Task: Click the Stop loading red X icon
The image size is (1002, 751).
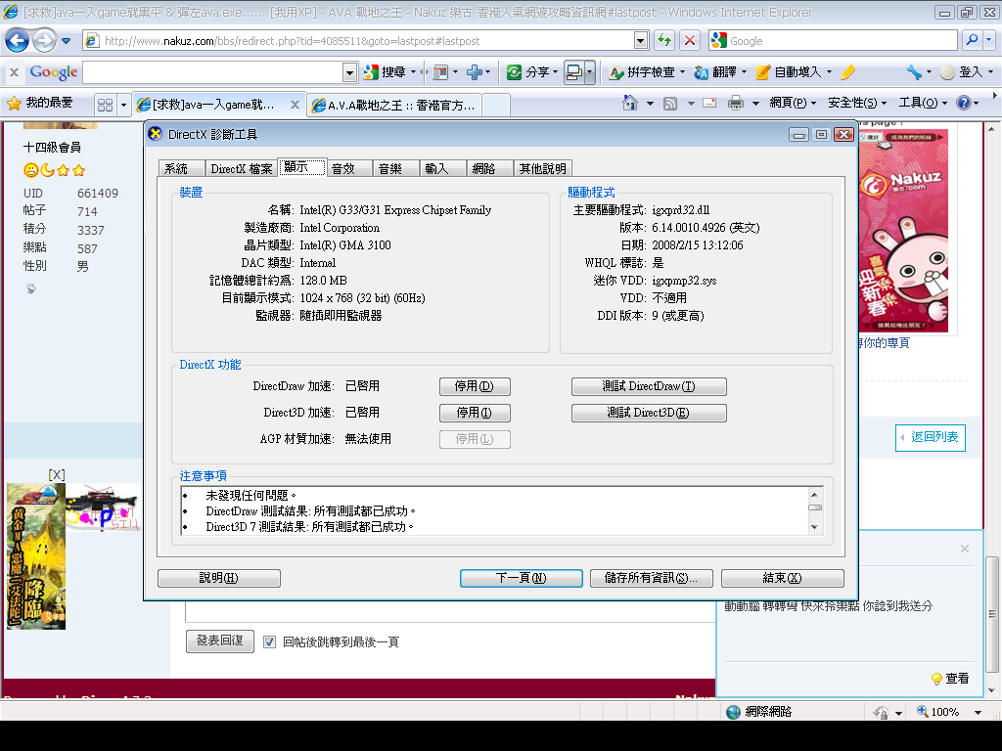Action: 690,41
